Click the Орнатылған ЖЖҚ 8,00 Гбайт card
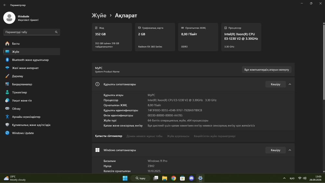This screenshot has width=325, height=183. pyautogui.click(x=198, y=37)
